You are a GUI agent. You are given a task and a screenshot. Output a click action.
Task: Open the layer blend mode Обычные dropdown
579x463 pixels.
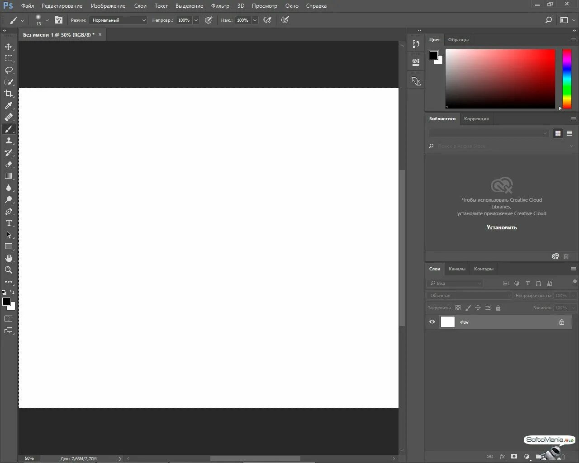(470, 295)
